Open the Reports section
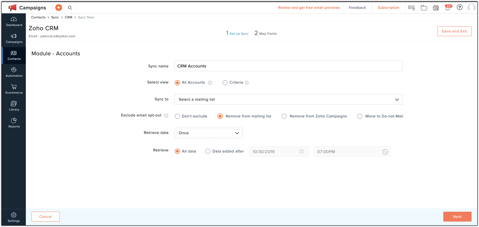This screenshot has height=227, width=479. (14, 123)
